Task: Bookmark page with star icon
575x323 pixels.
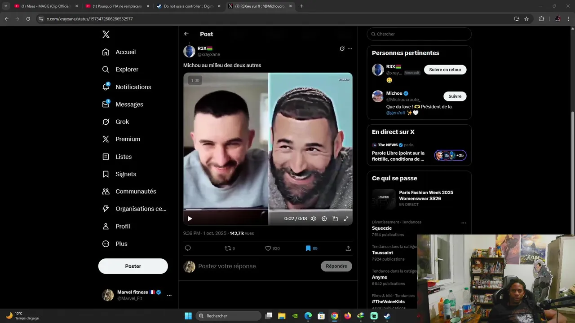Action: [x=526, y=19]
